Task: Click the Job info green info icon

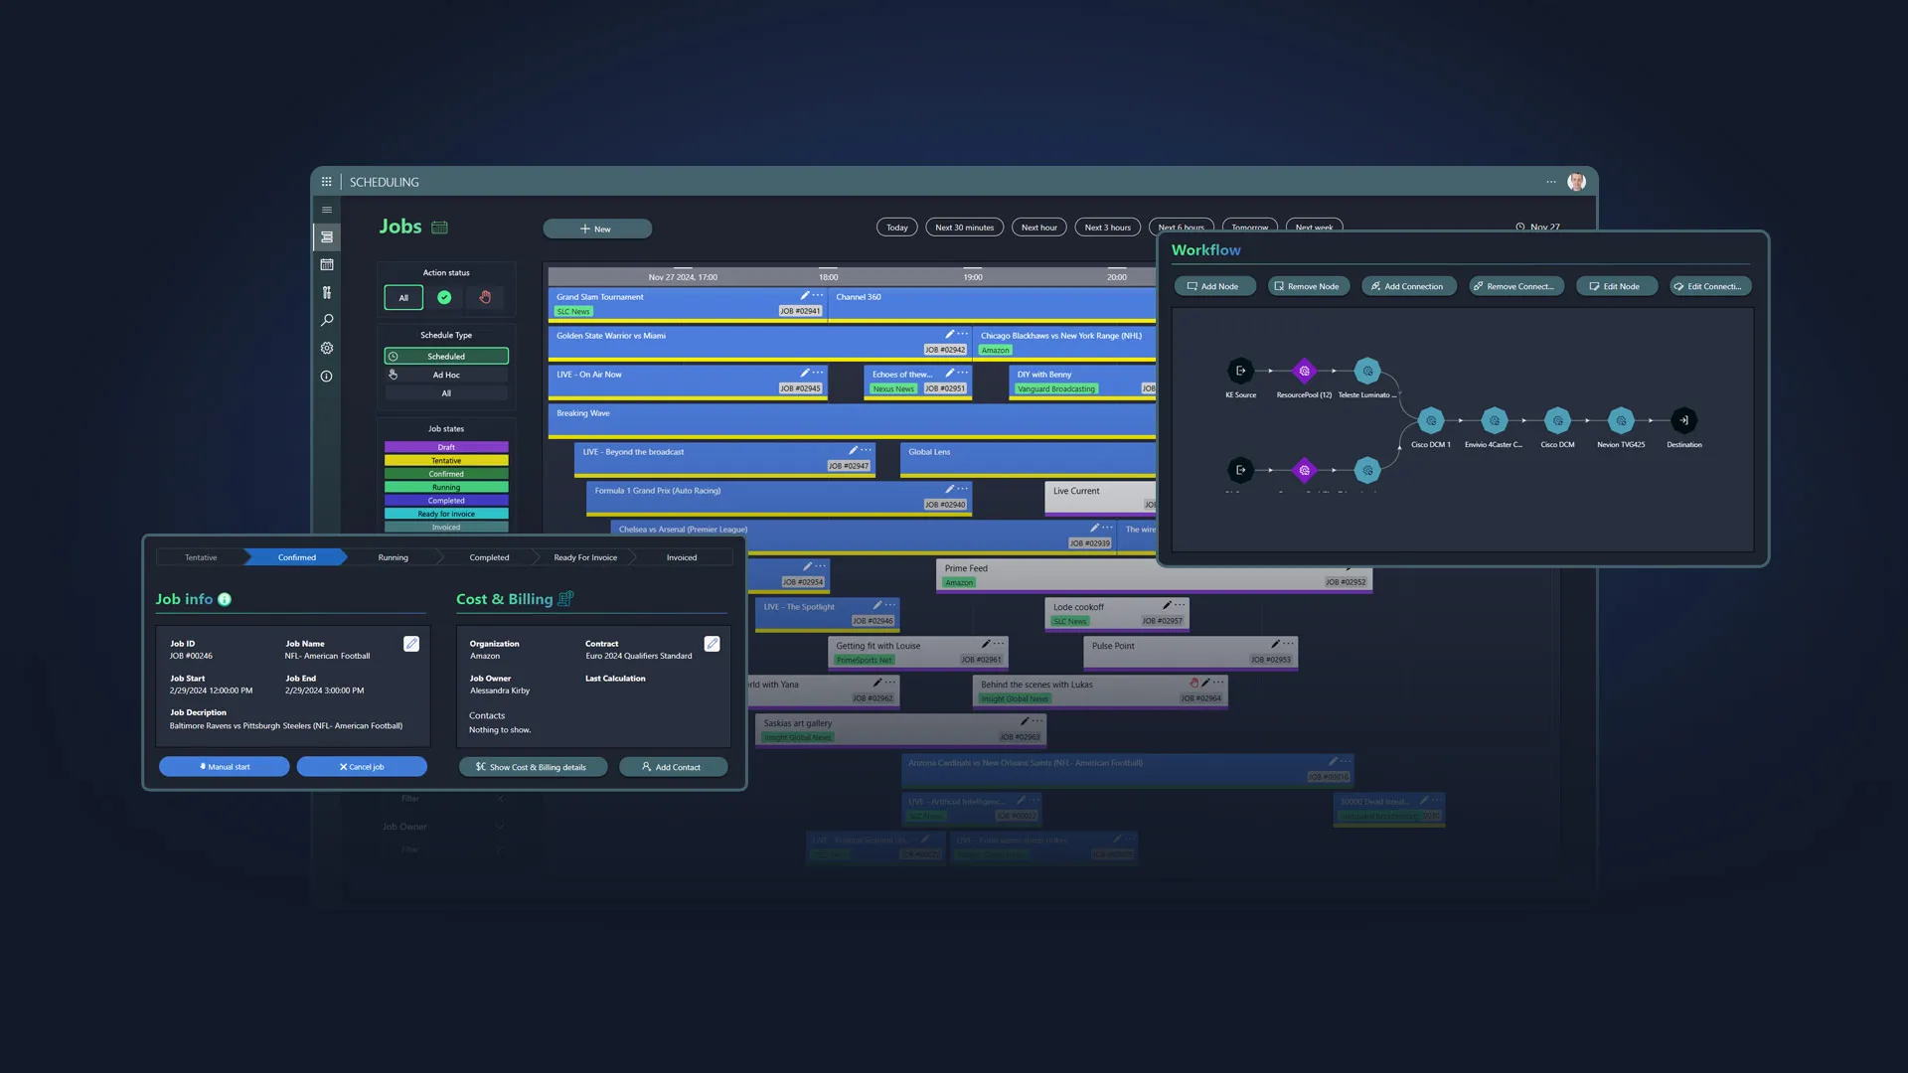Action: 225,599
